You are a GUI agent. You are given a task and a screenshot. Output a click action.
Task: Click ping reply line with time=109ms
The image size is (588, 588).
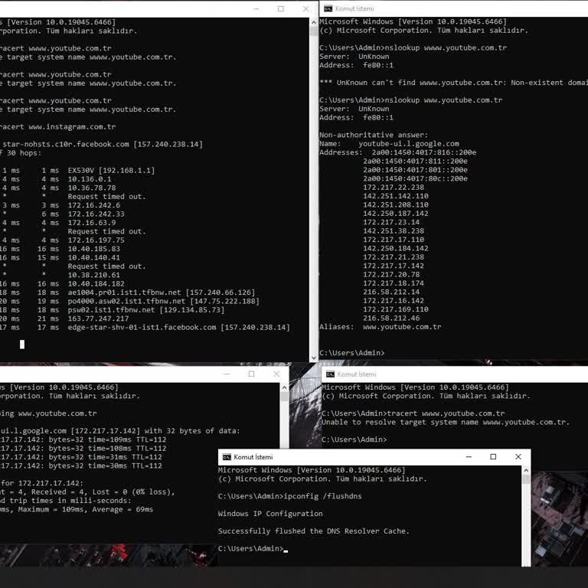(x=83, y=439)
